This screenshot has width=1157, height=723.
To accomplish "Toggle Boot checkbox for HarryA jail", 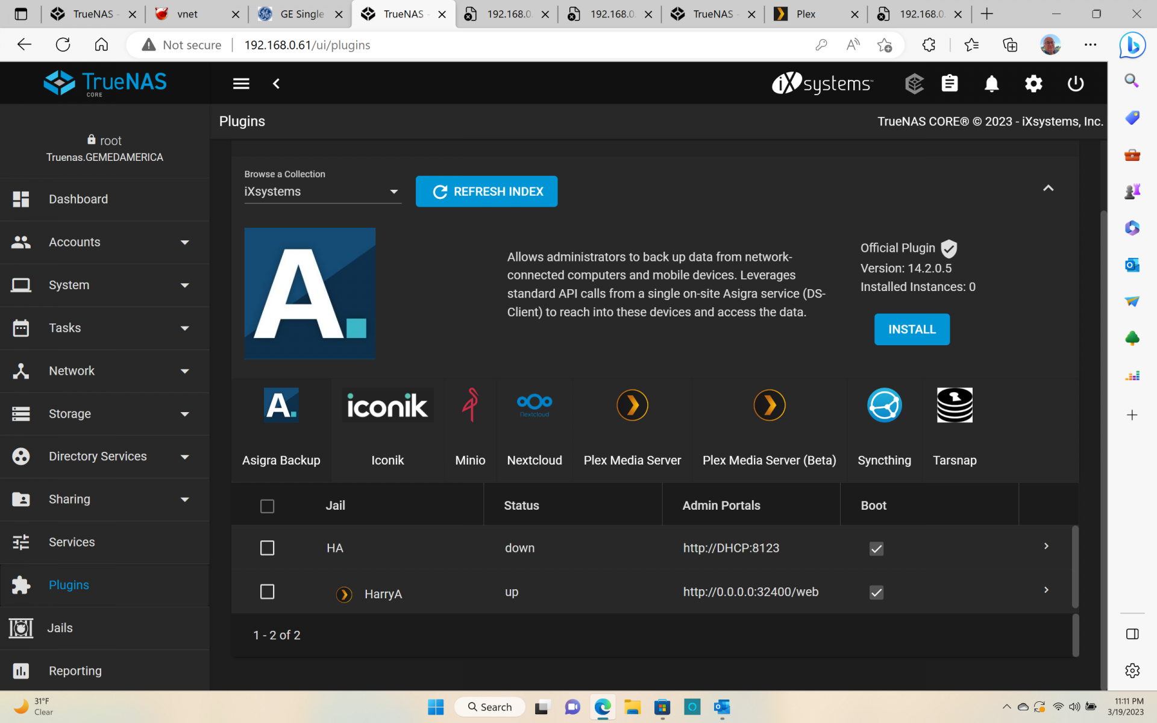I will (x=876, y=592).
